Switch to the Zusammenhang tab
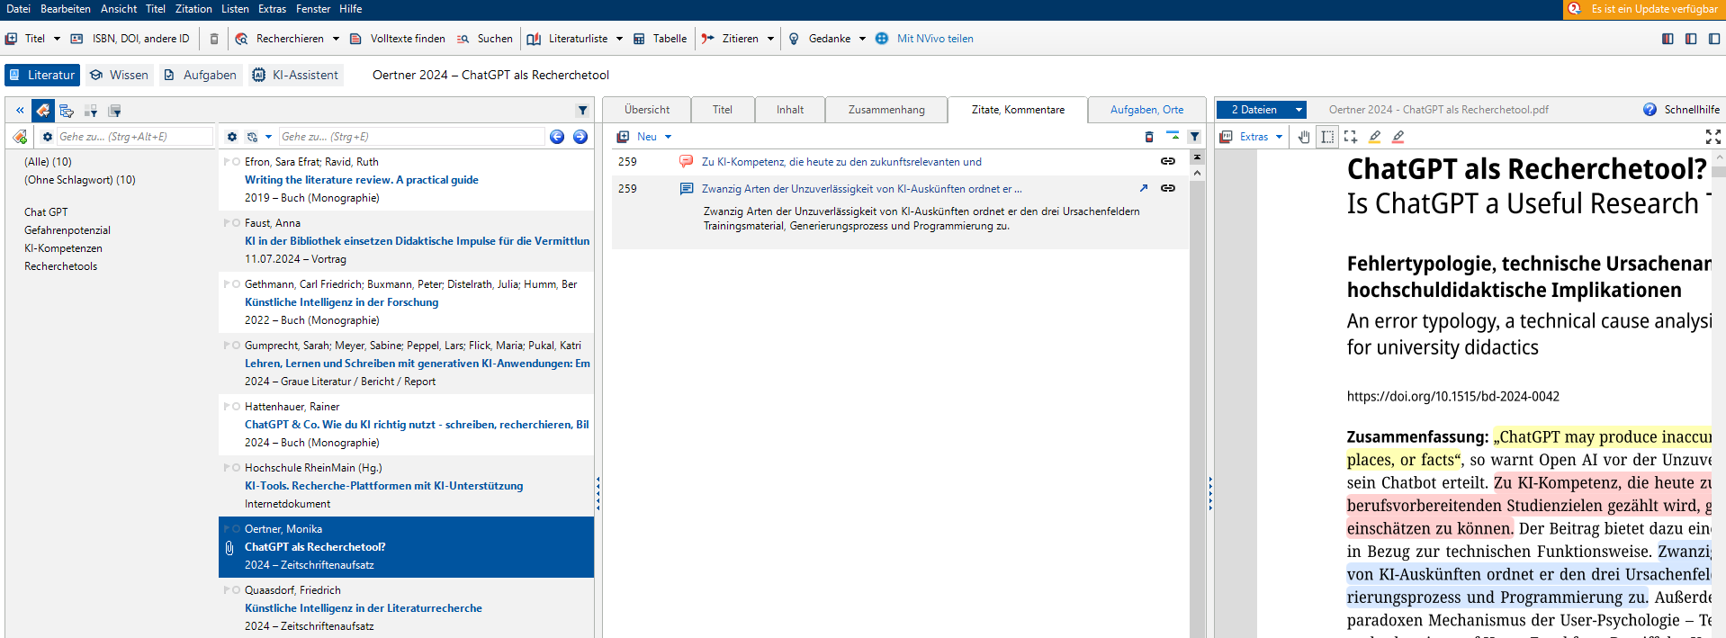1726x638 pixels. pos(885,110)
